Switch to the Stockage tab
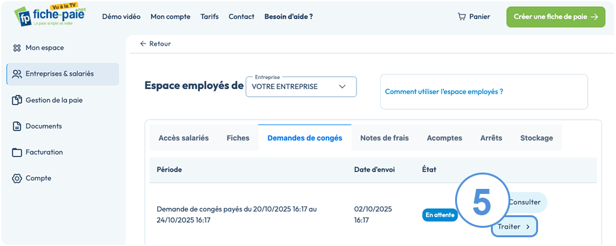The image size is (616, 246). click(x=537, y=138)
